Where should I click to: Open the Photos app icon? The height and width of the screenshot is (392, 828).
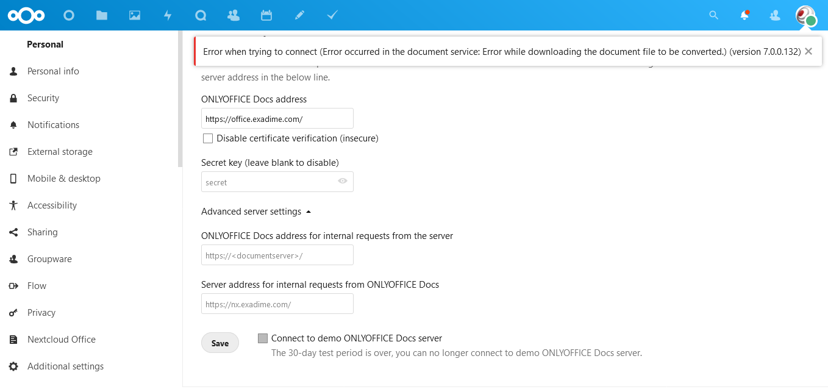pyautogui.click(x=135, y=15)
